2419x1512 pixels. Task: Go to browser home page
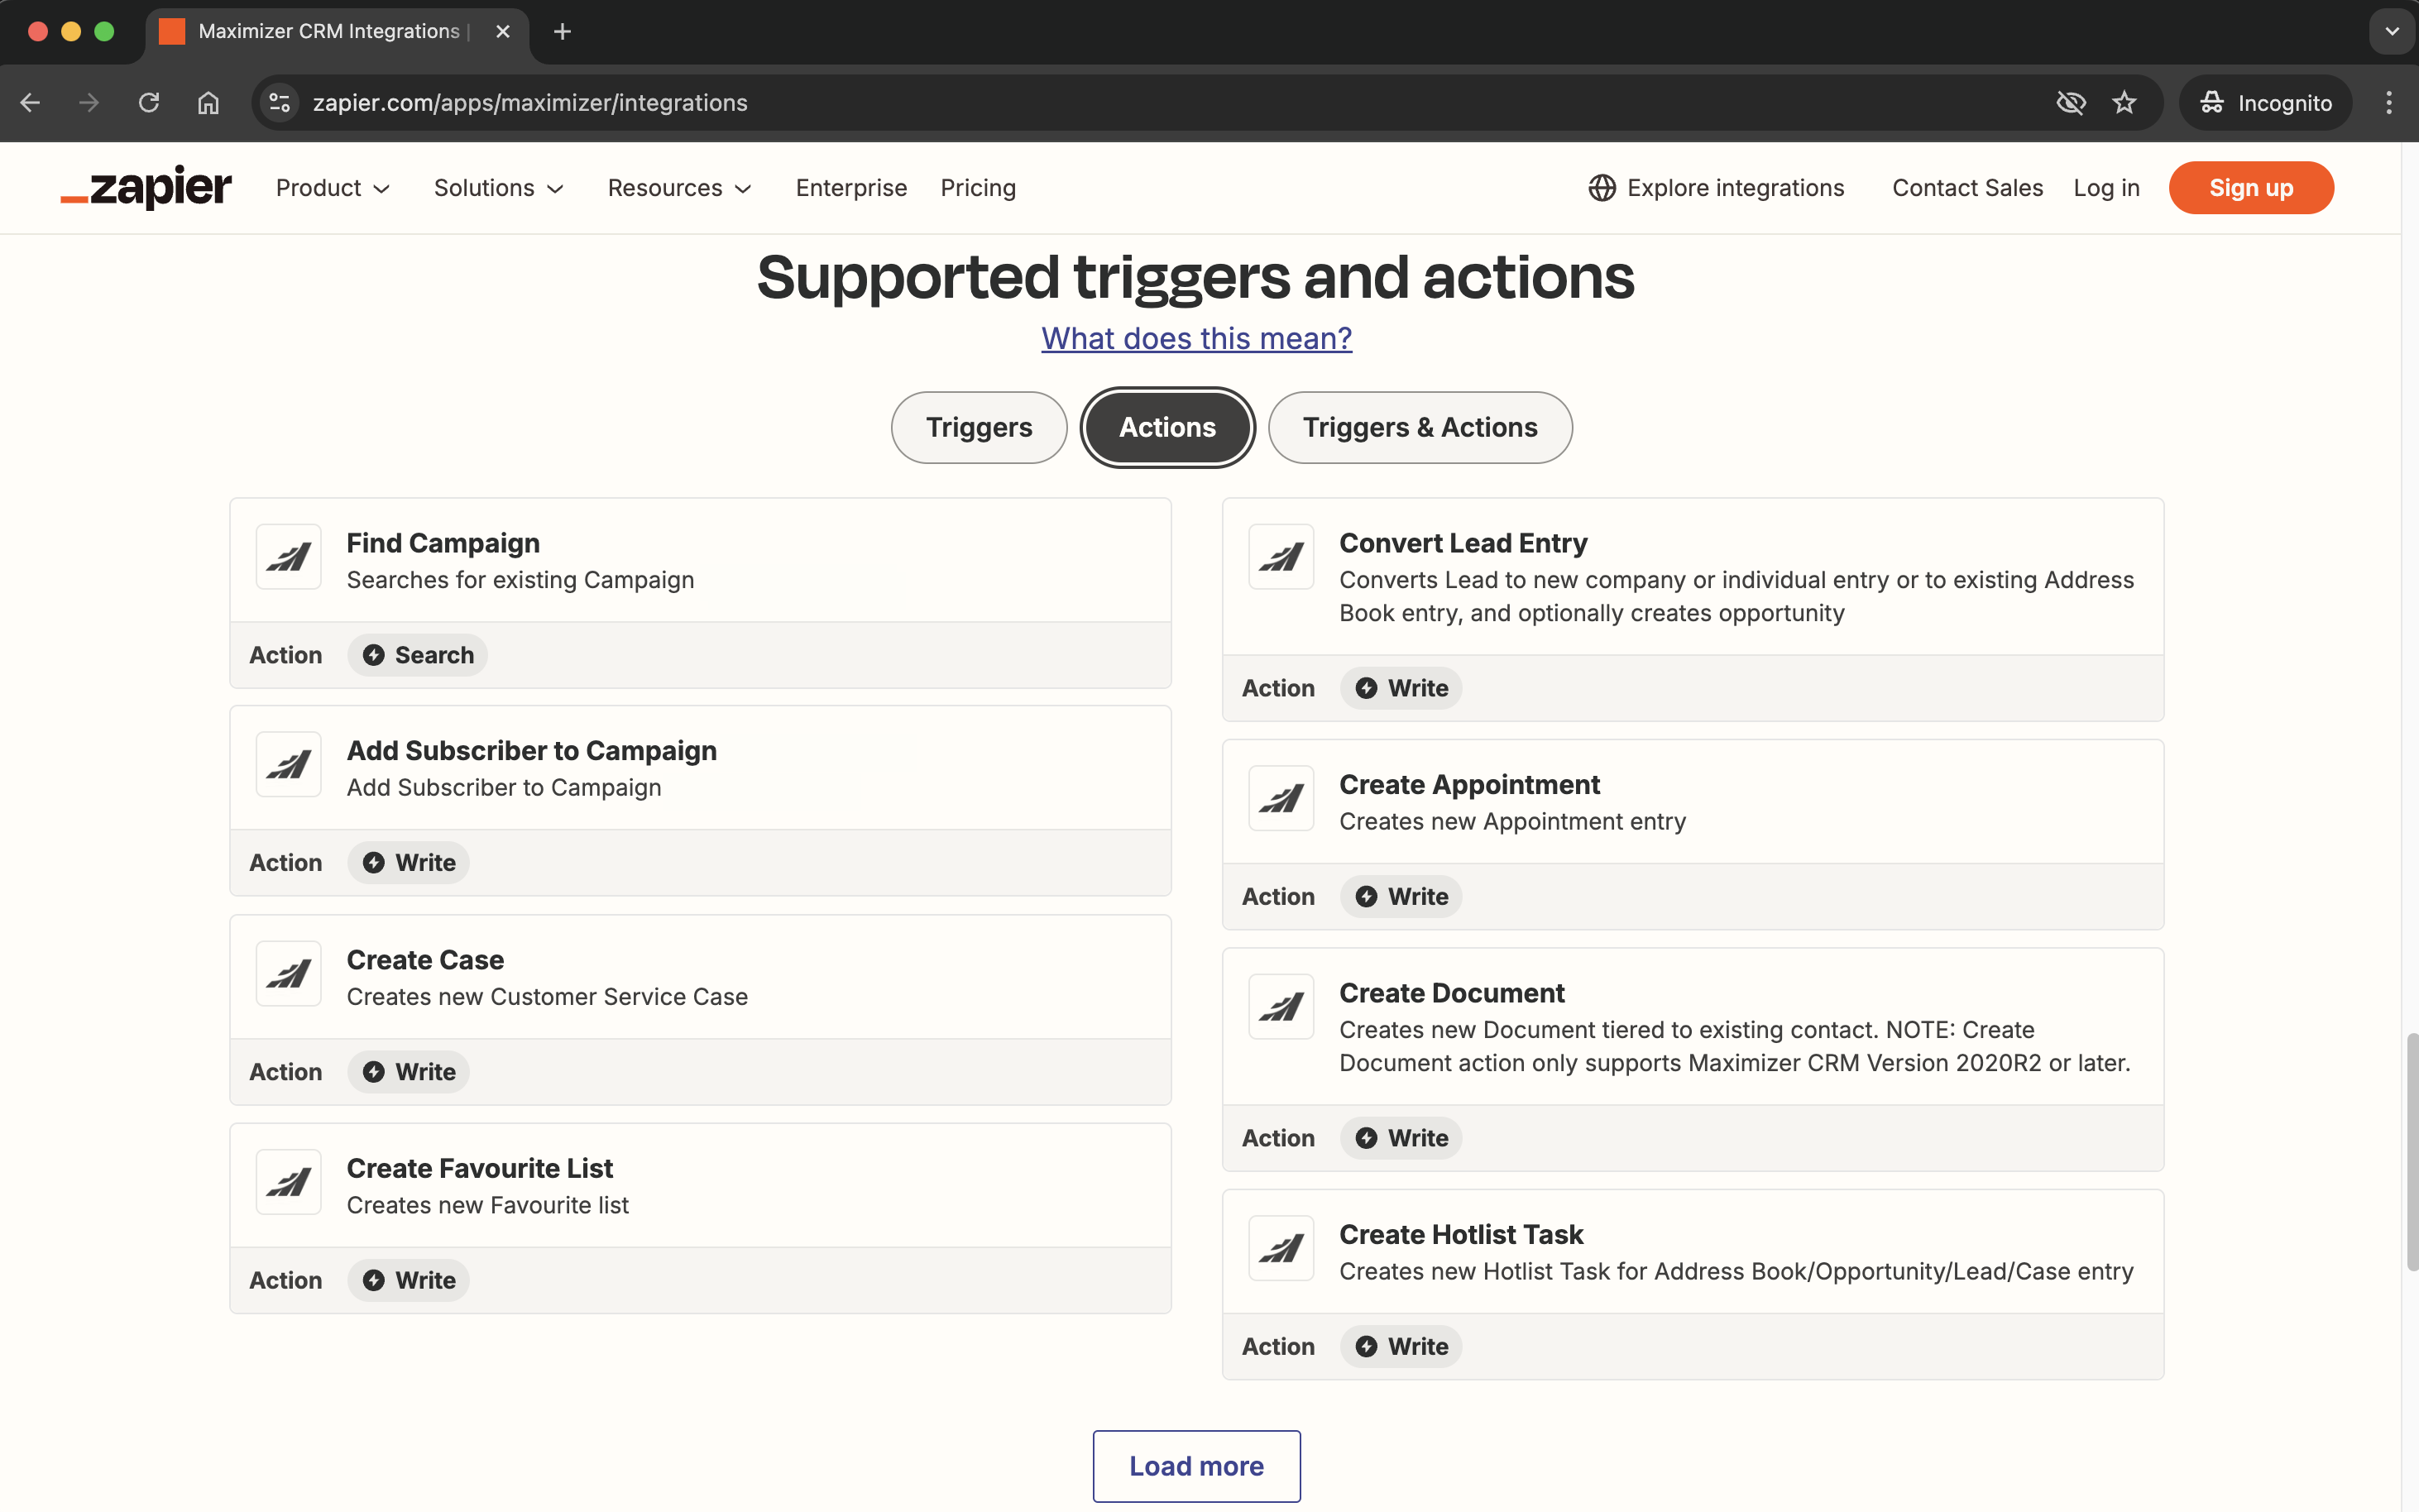coord(208,102)
